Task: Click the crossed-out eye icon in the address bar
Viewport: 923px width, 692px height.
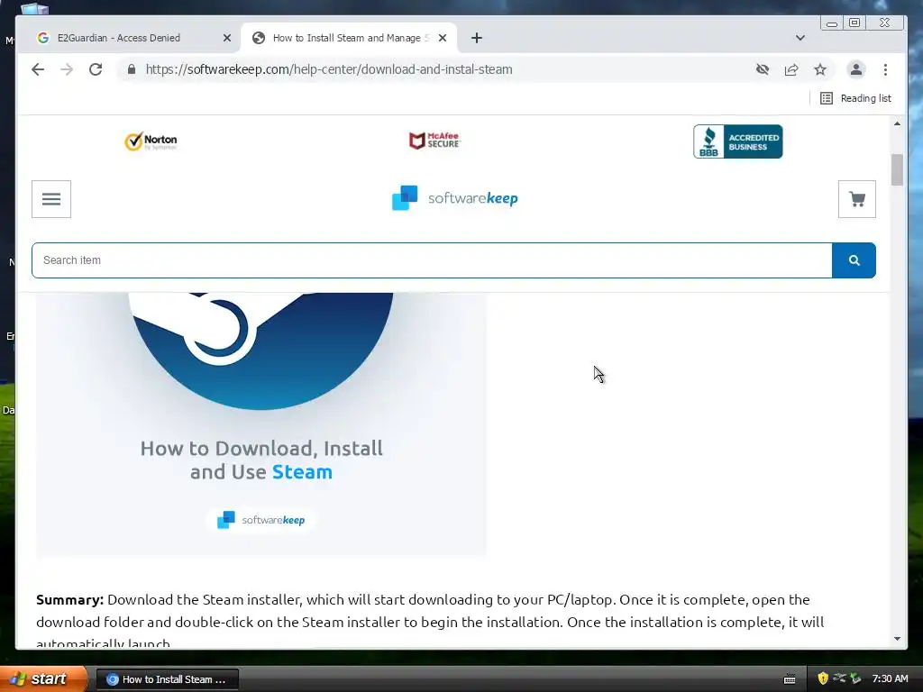Action: point(763,69)
